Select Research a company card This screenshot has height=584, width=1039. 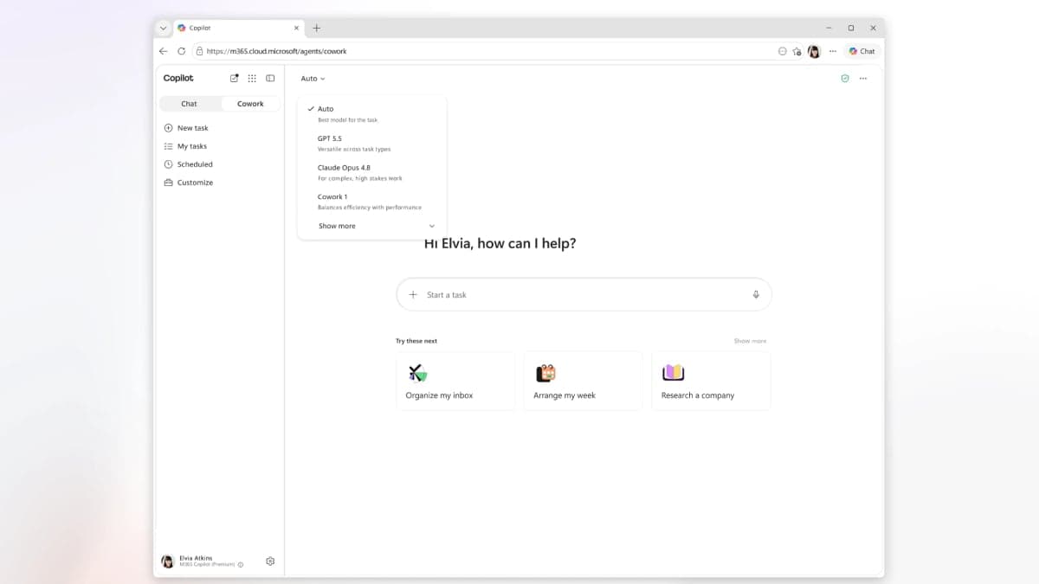pyautogui.click(x=711, y=381)
